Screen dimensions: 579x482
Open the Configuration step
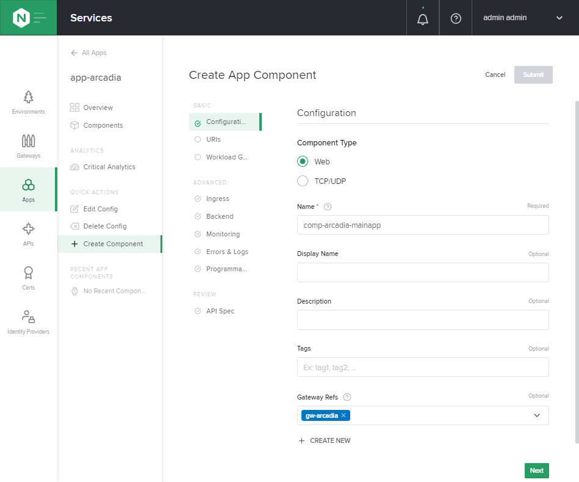tap(225, 122)
